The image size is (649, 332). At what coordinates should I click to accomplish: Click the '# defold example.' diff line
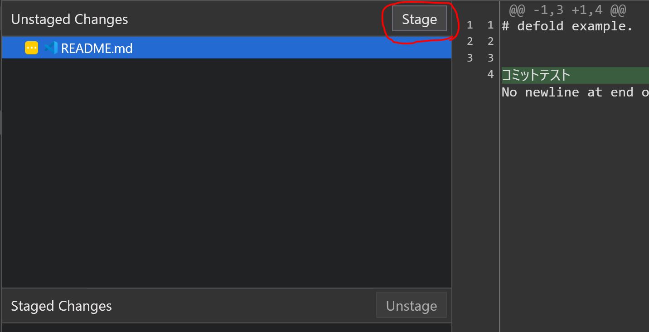pos(567,26)
